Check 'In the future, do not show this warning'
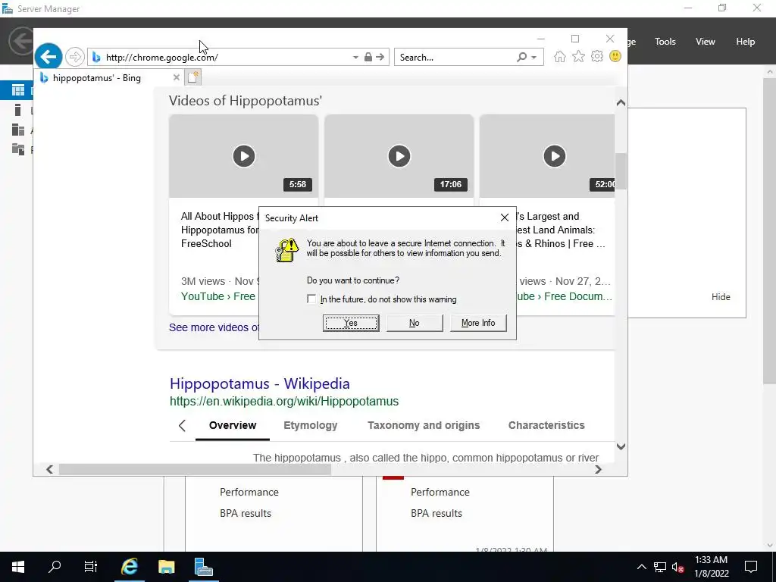 click(311, 299)
